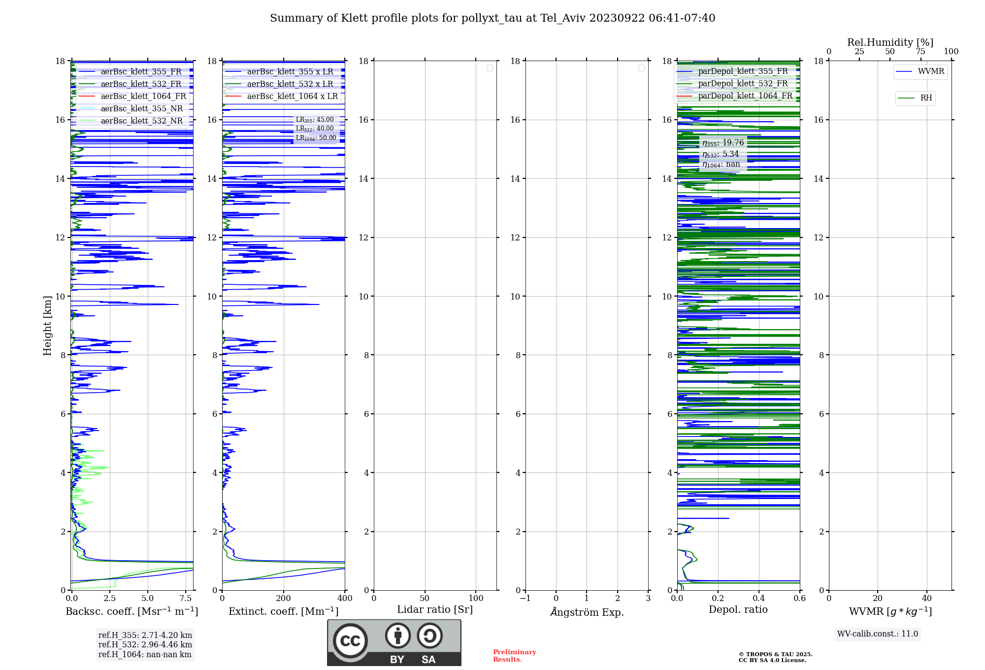Click the red Preliminary Results label
985x670 pixels.
(x=515, y=656)
